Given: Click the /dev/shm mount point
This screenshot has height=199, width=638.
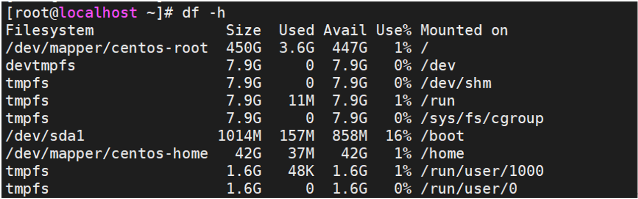Looking at the screenshot, I should point(456,83).
